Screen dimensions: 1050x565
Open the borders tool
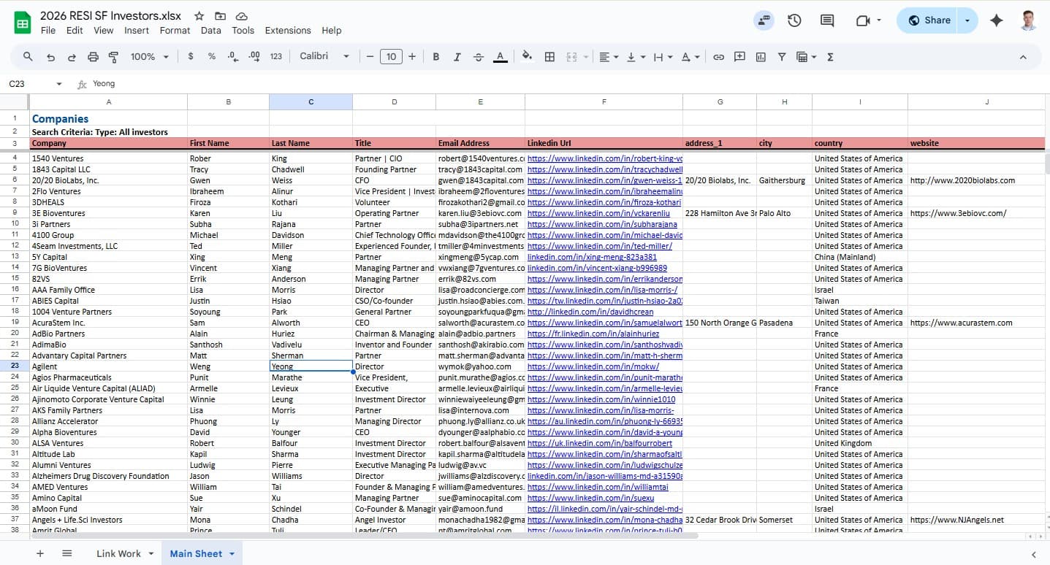[549, 57]
